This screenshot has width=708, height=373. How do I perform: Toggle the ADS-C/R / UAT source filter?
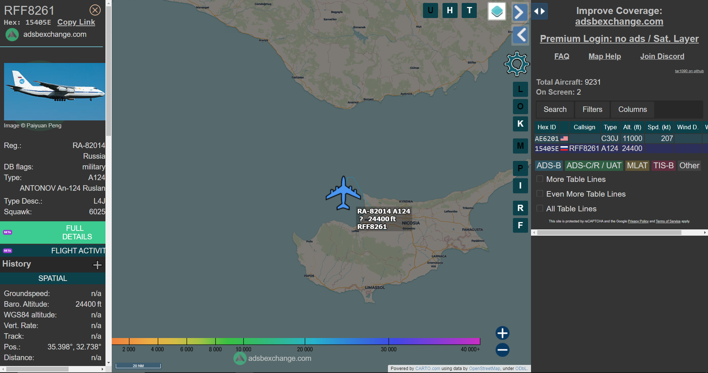pyautogui.click(x=594, y=166)
